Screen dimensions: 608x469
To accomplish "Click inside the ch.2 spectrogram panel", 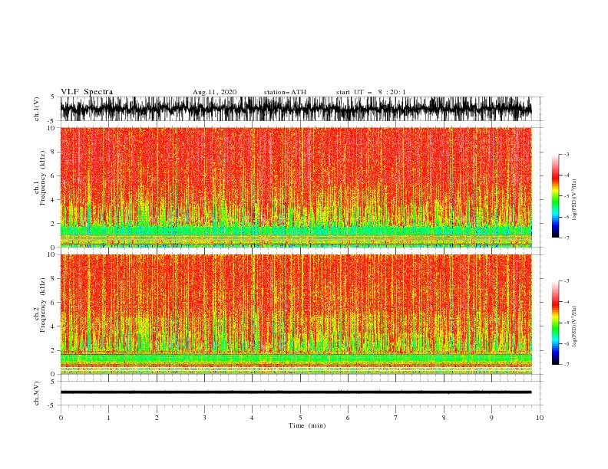I will tap(296, 314).
